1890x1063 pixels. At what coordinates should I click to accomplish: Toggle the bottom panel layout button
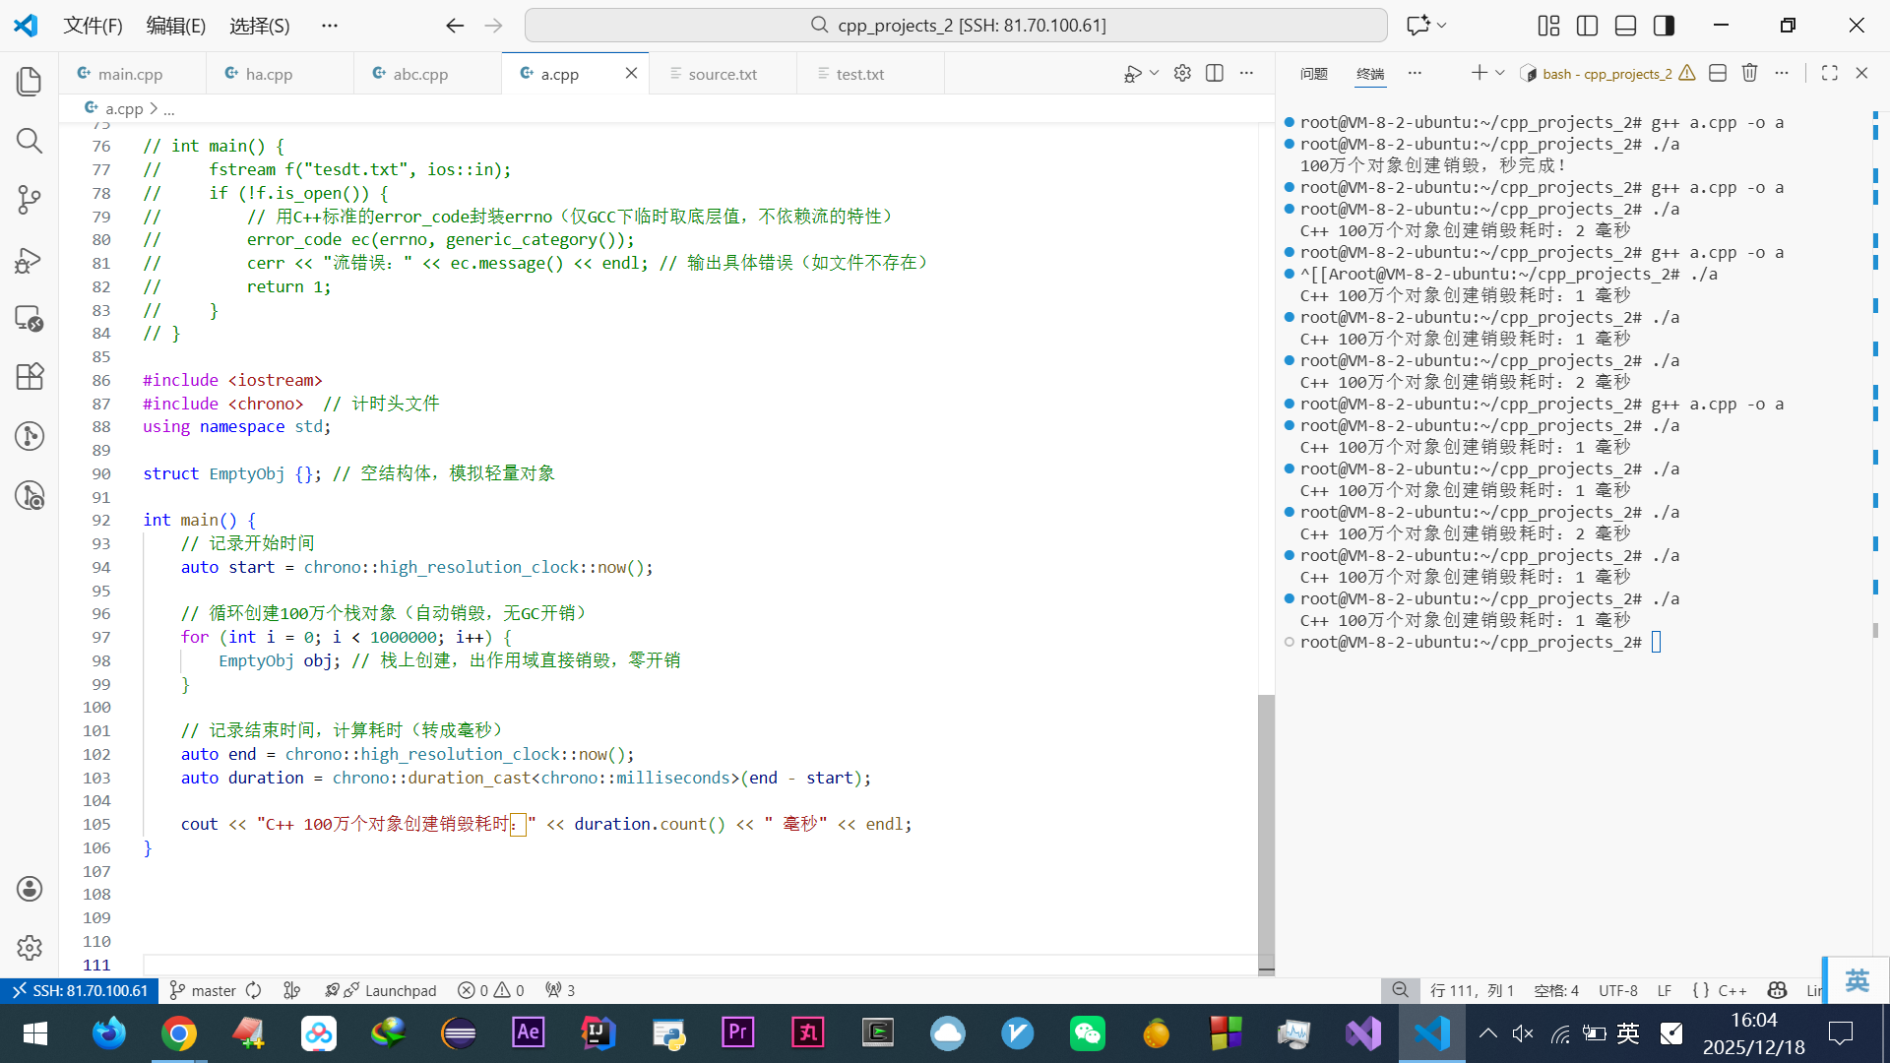click(1625, 26)
